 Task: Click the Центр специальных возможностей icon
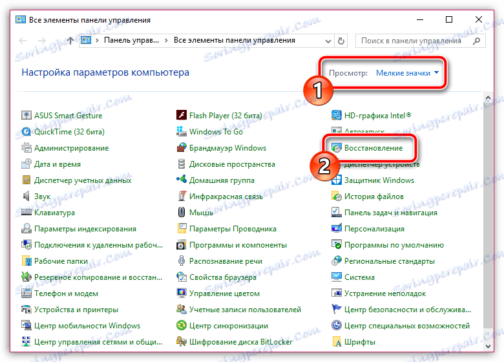coord(336,326)
